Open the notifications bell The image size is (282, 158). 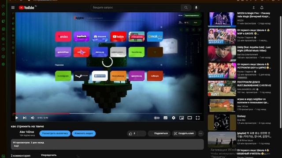(x=262, y=7)
